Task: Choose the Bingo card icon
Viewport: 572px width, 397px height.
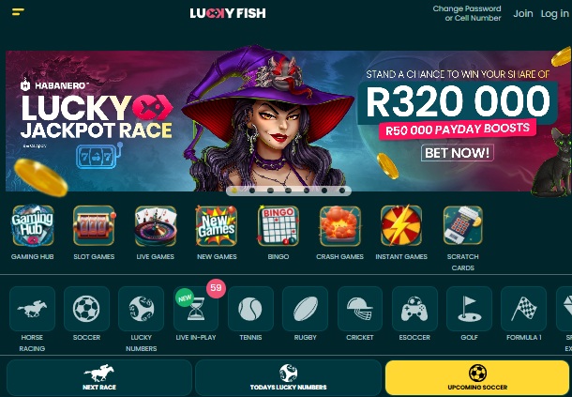Action: click(278, 225)
